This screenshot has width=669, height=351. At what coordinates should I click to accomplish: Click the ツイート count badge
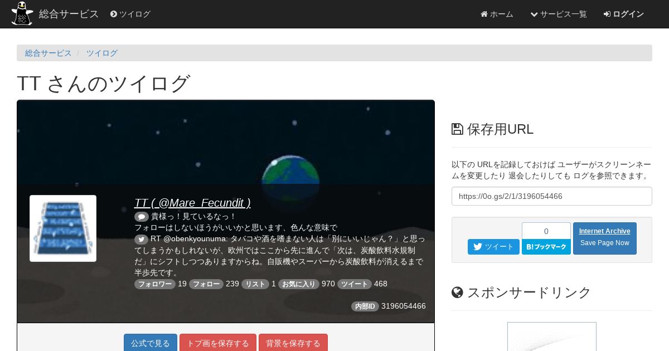pyautogui.click(x=355, y=284)
